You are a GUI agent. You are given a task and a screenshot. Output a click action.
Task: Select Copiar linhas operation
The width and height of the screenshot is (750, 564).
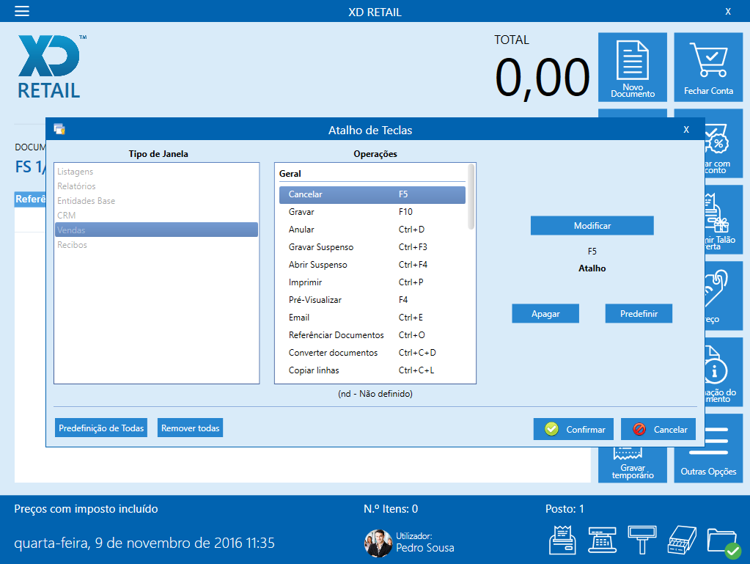[372, 370]
